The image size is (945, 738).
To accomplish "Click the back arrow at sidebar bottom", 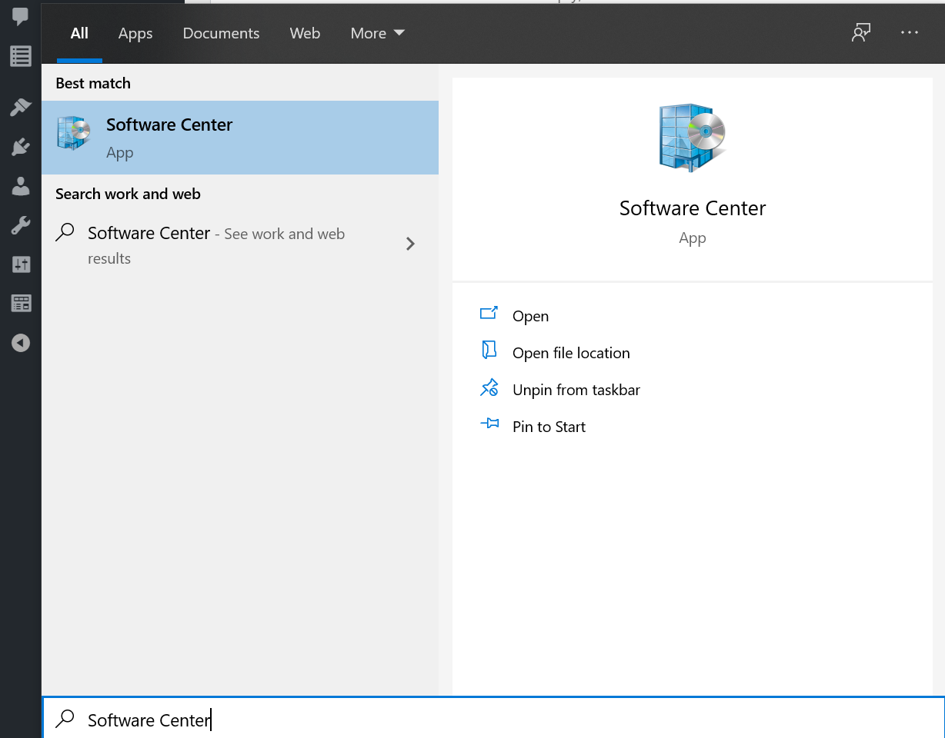I will click(x=19, y=343).
